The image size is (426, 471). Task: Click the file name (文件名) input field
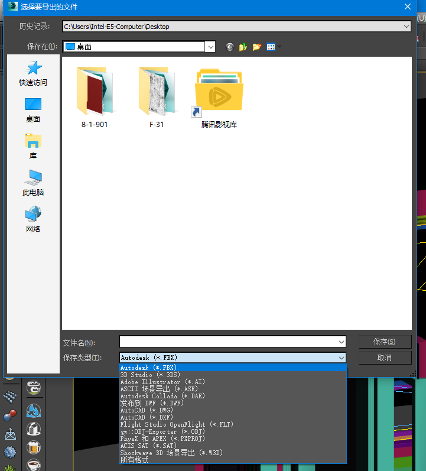click(x=229, y=342)
